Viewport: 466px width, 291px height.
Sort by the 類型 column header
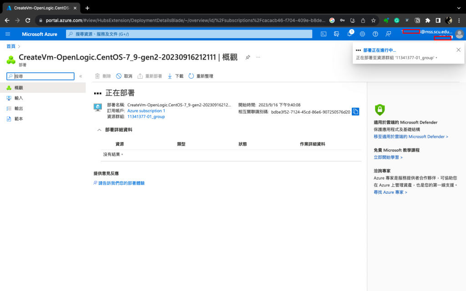[181, 144]
